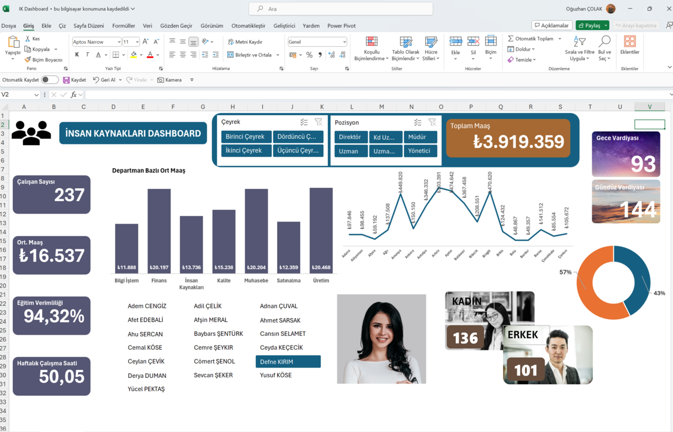Open the Dosya menu

[x=9, y=26]
